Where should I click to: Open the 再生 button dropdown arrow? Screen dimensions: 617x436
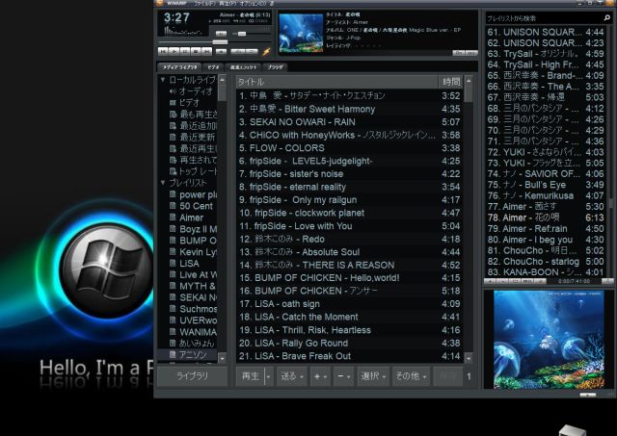click(268, 376)
